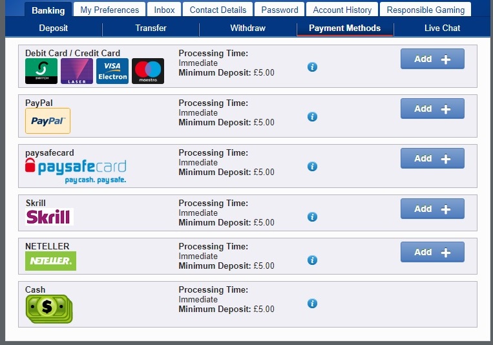The image size is (493, 345).
Task: Click "Minimum Deposit: £5.00" in the Cash row
Action: pyautogui.click(x=226, y=309)
